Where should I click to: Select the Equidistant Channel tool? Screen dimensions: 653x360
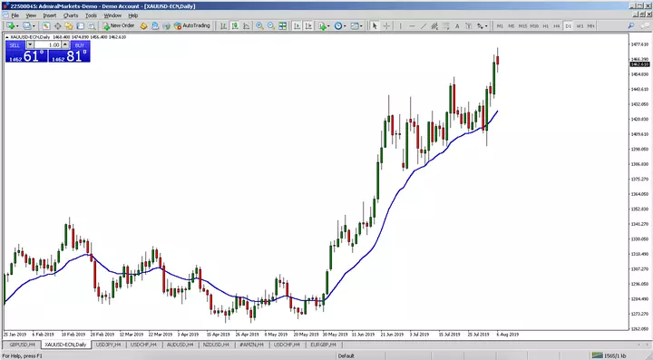click(x=434, y=25)
